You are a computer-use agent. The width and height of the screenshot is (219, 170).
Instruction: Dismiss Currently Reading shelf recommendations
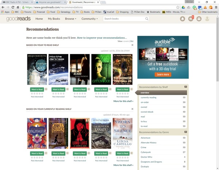132,109
